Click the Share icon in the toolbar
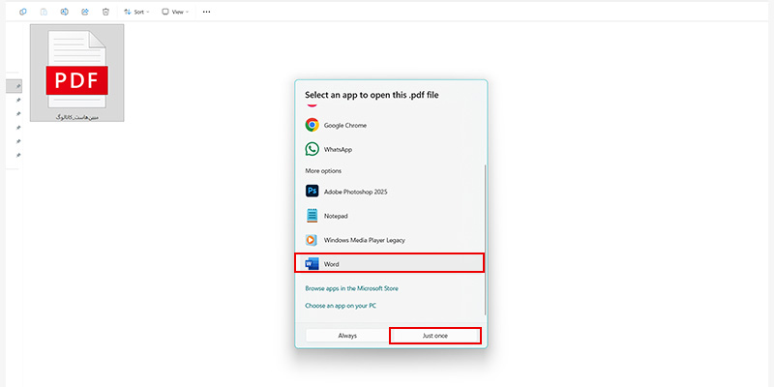 [84, 12]
